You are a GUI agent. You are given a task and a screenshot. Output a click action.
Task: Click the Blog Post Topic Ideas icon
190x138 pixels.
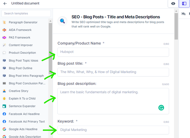[x=4, y=60]
